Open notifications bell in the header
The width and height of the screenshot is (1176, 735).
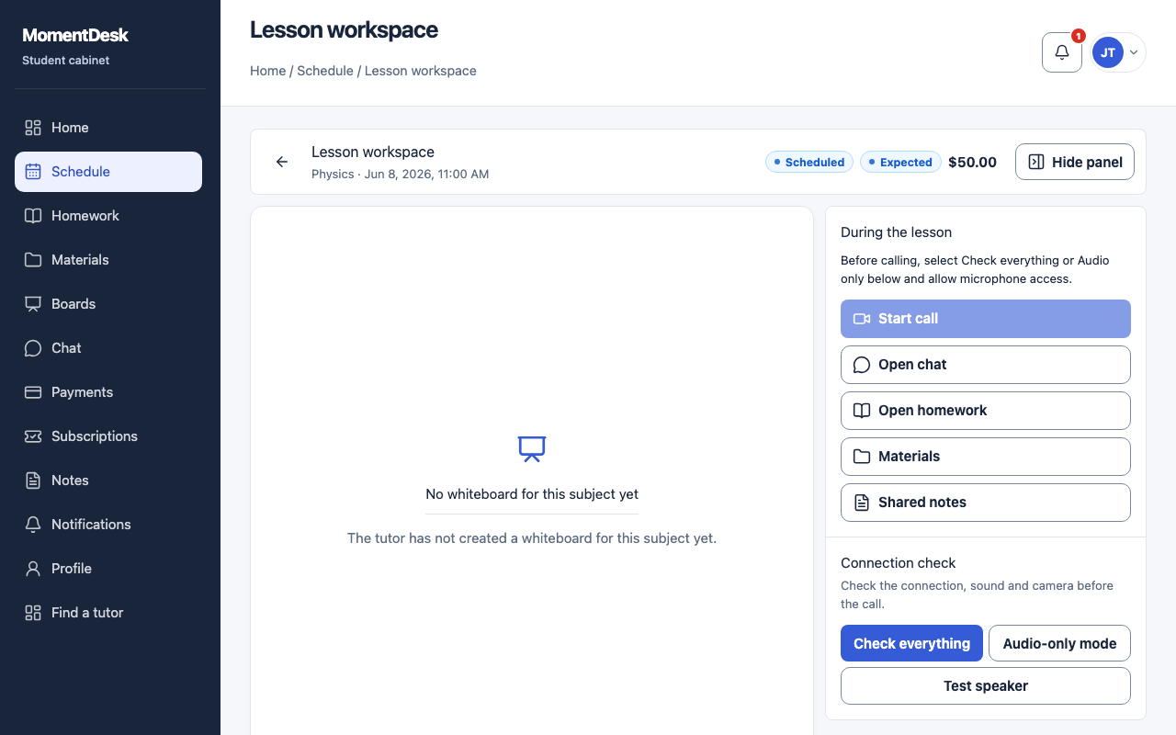pyautogui.click(x=1062, y=52)
